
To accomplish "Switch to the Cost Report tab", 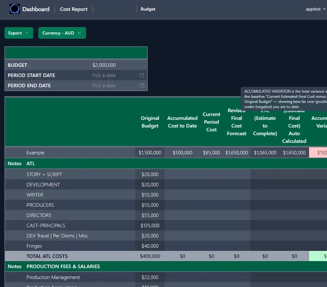I will 74,9.
